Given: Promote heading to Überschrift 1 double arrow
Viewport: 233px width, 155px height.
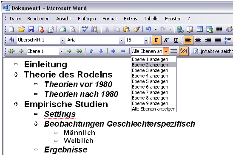Looking at the screenshot, I should tap(11, 51).
